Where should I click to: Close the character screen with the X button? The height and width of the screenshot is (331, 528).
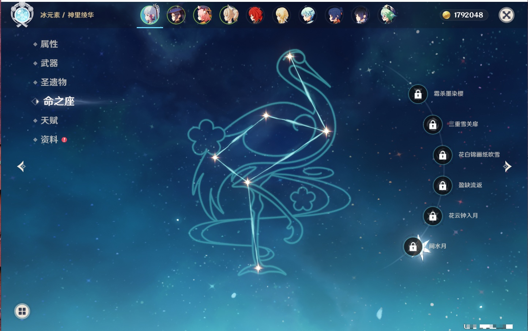[x=506, y=15]
